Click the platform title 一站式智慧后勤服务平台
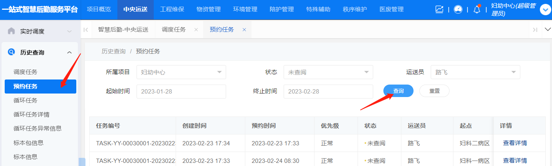552x166 pixels. [40, 9]
